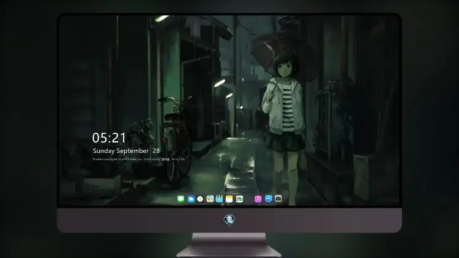
Task: Open the Clock app in dock
Action: 200,199
